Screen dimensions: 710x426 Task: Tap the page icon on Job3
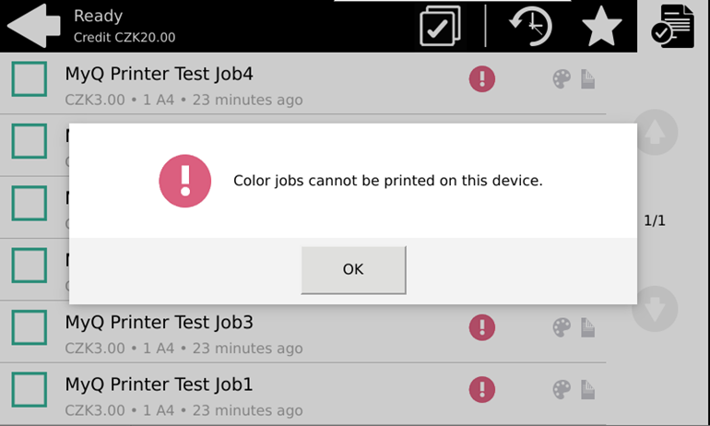click(x=587, y=328)
